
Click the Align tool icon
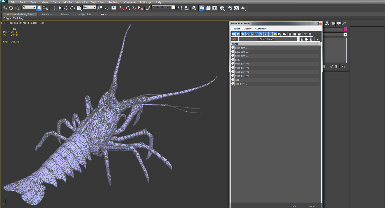tap(187, 8)
